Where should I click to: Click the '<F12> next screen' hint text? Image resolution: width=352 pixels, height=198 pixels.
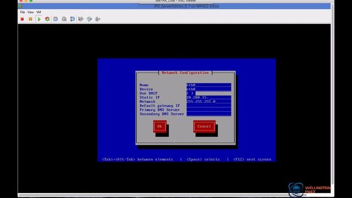tap(252, 159)
